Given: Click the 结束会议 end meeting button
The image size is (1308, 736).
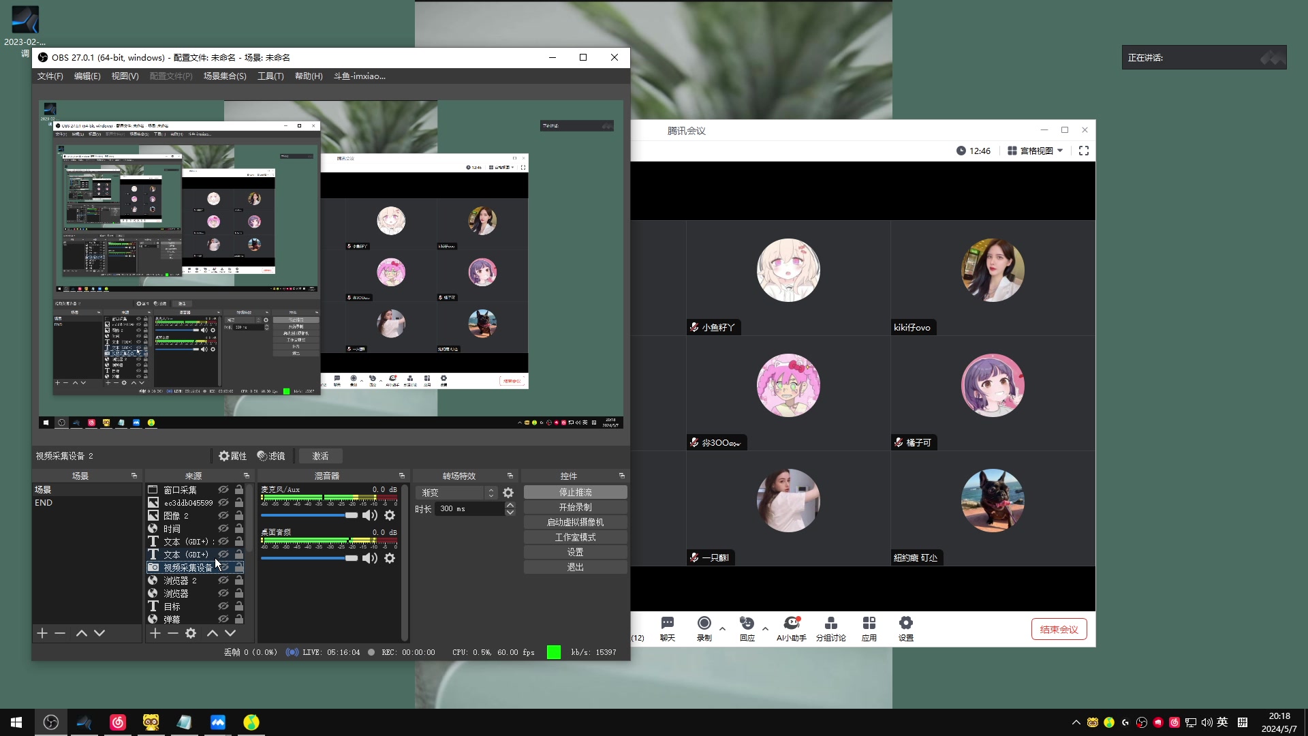Looking at the screenshot, I should point(1059,629).
